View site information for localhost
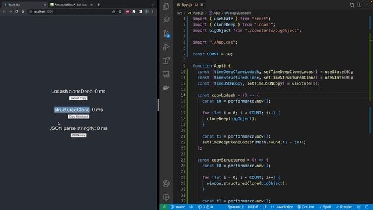 pyautogui.click(x=30, y=12)
